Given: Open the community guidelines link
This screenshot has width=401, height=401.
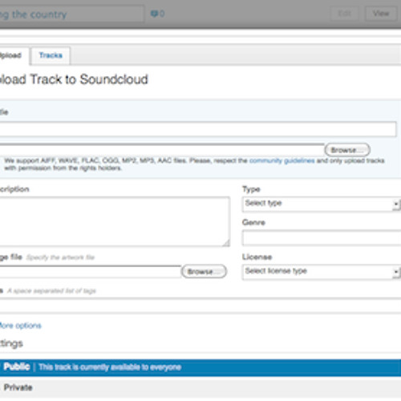Looking at the screenshot, I should click(x=282, y=160).
